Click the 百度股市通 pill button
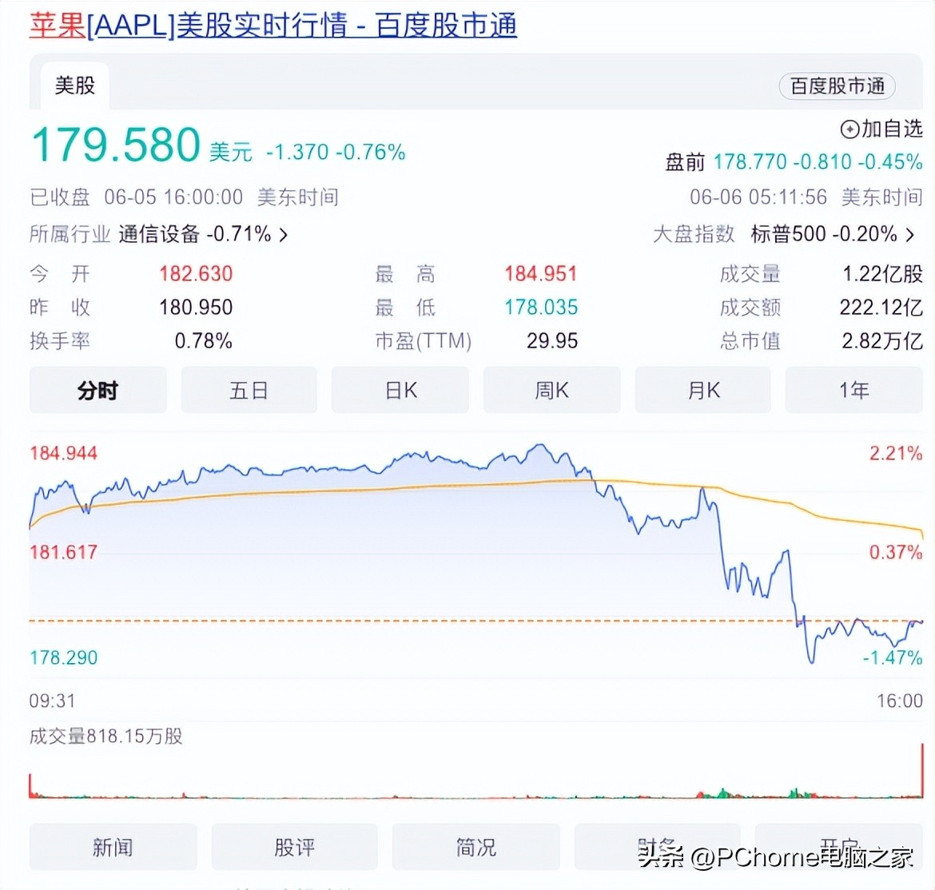 point(838,86)
